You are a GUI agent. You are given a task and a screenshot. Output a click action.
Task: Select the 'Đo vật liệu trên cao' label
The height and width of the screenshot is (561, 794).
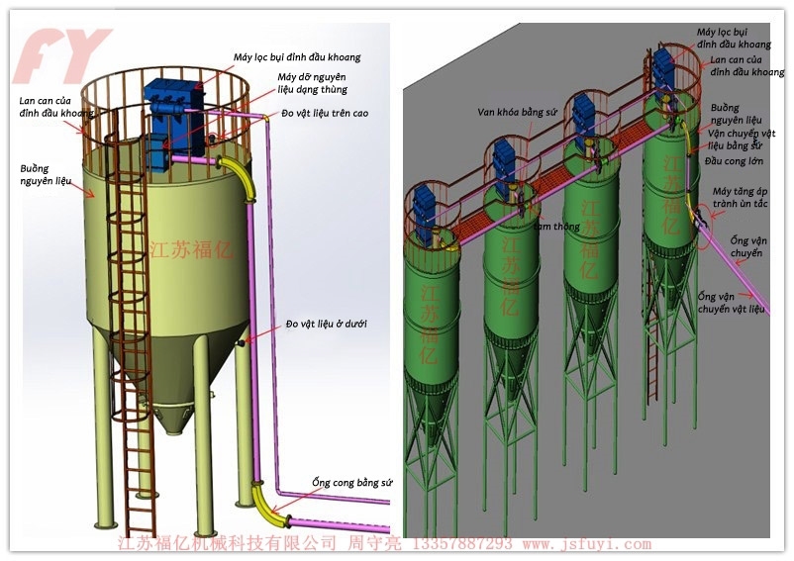click(325, 114)
